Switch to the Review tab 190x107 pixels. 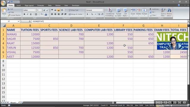pos(58,5)
